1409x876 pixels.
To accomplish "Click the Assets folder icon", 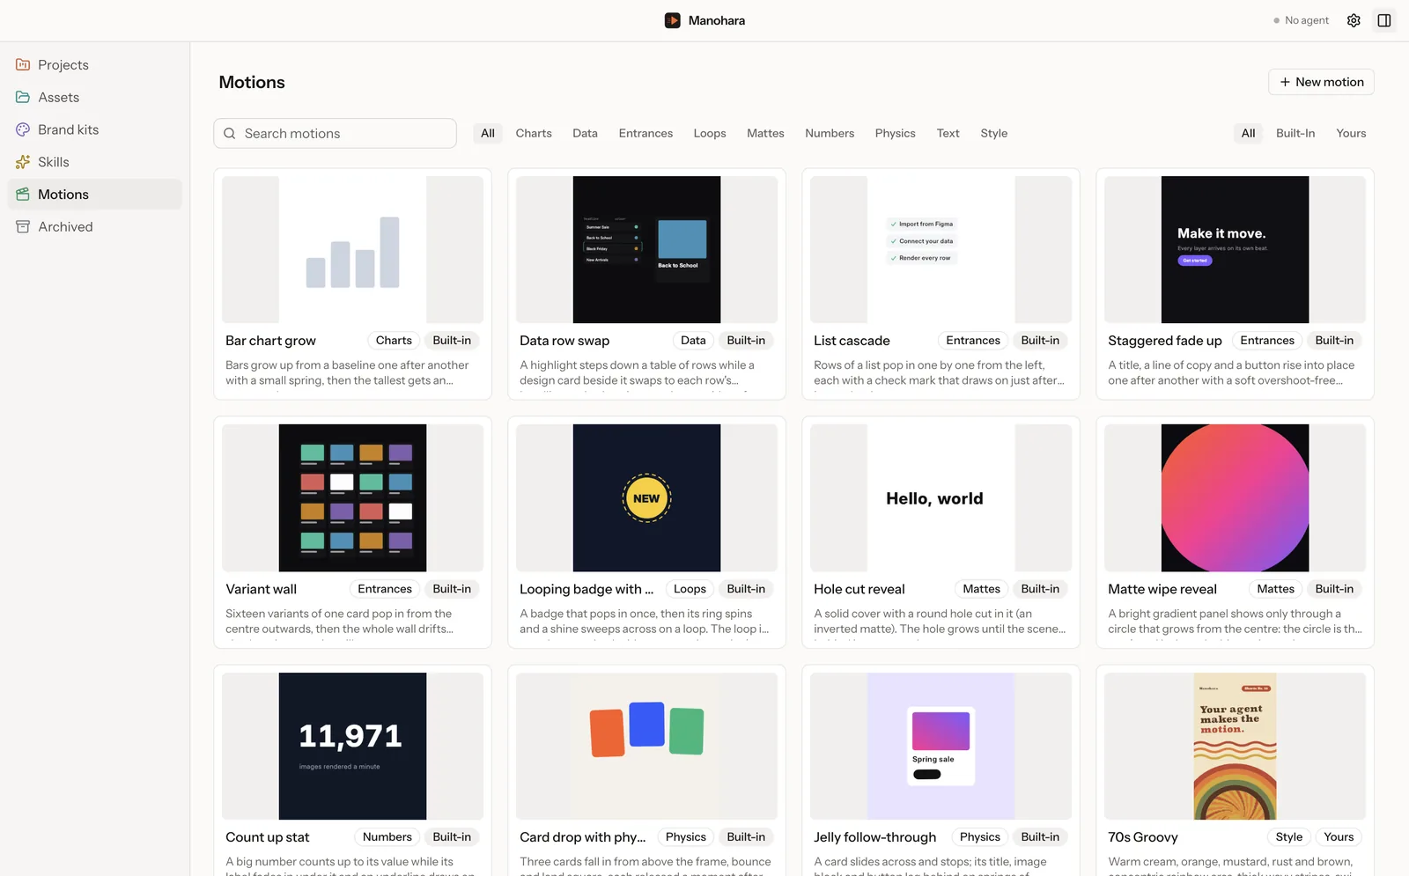I will [23, 97].
